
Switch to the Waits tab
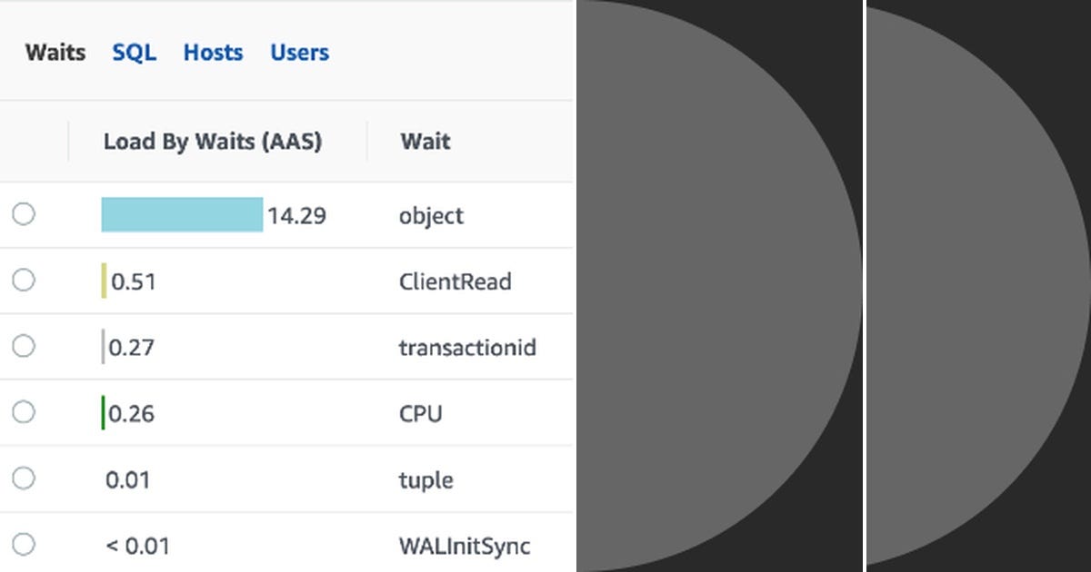point(54,53)
